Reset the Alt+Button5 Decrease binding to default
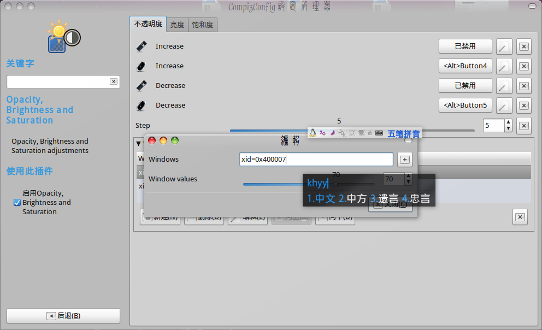The width and height of the screenshot is (542, 330). (x=524, y=105)
